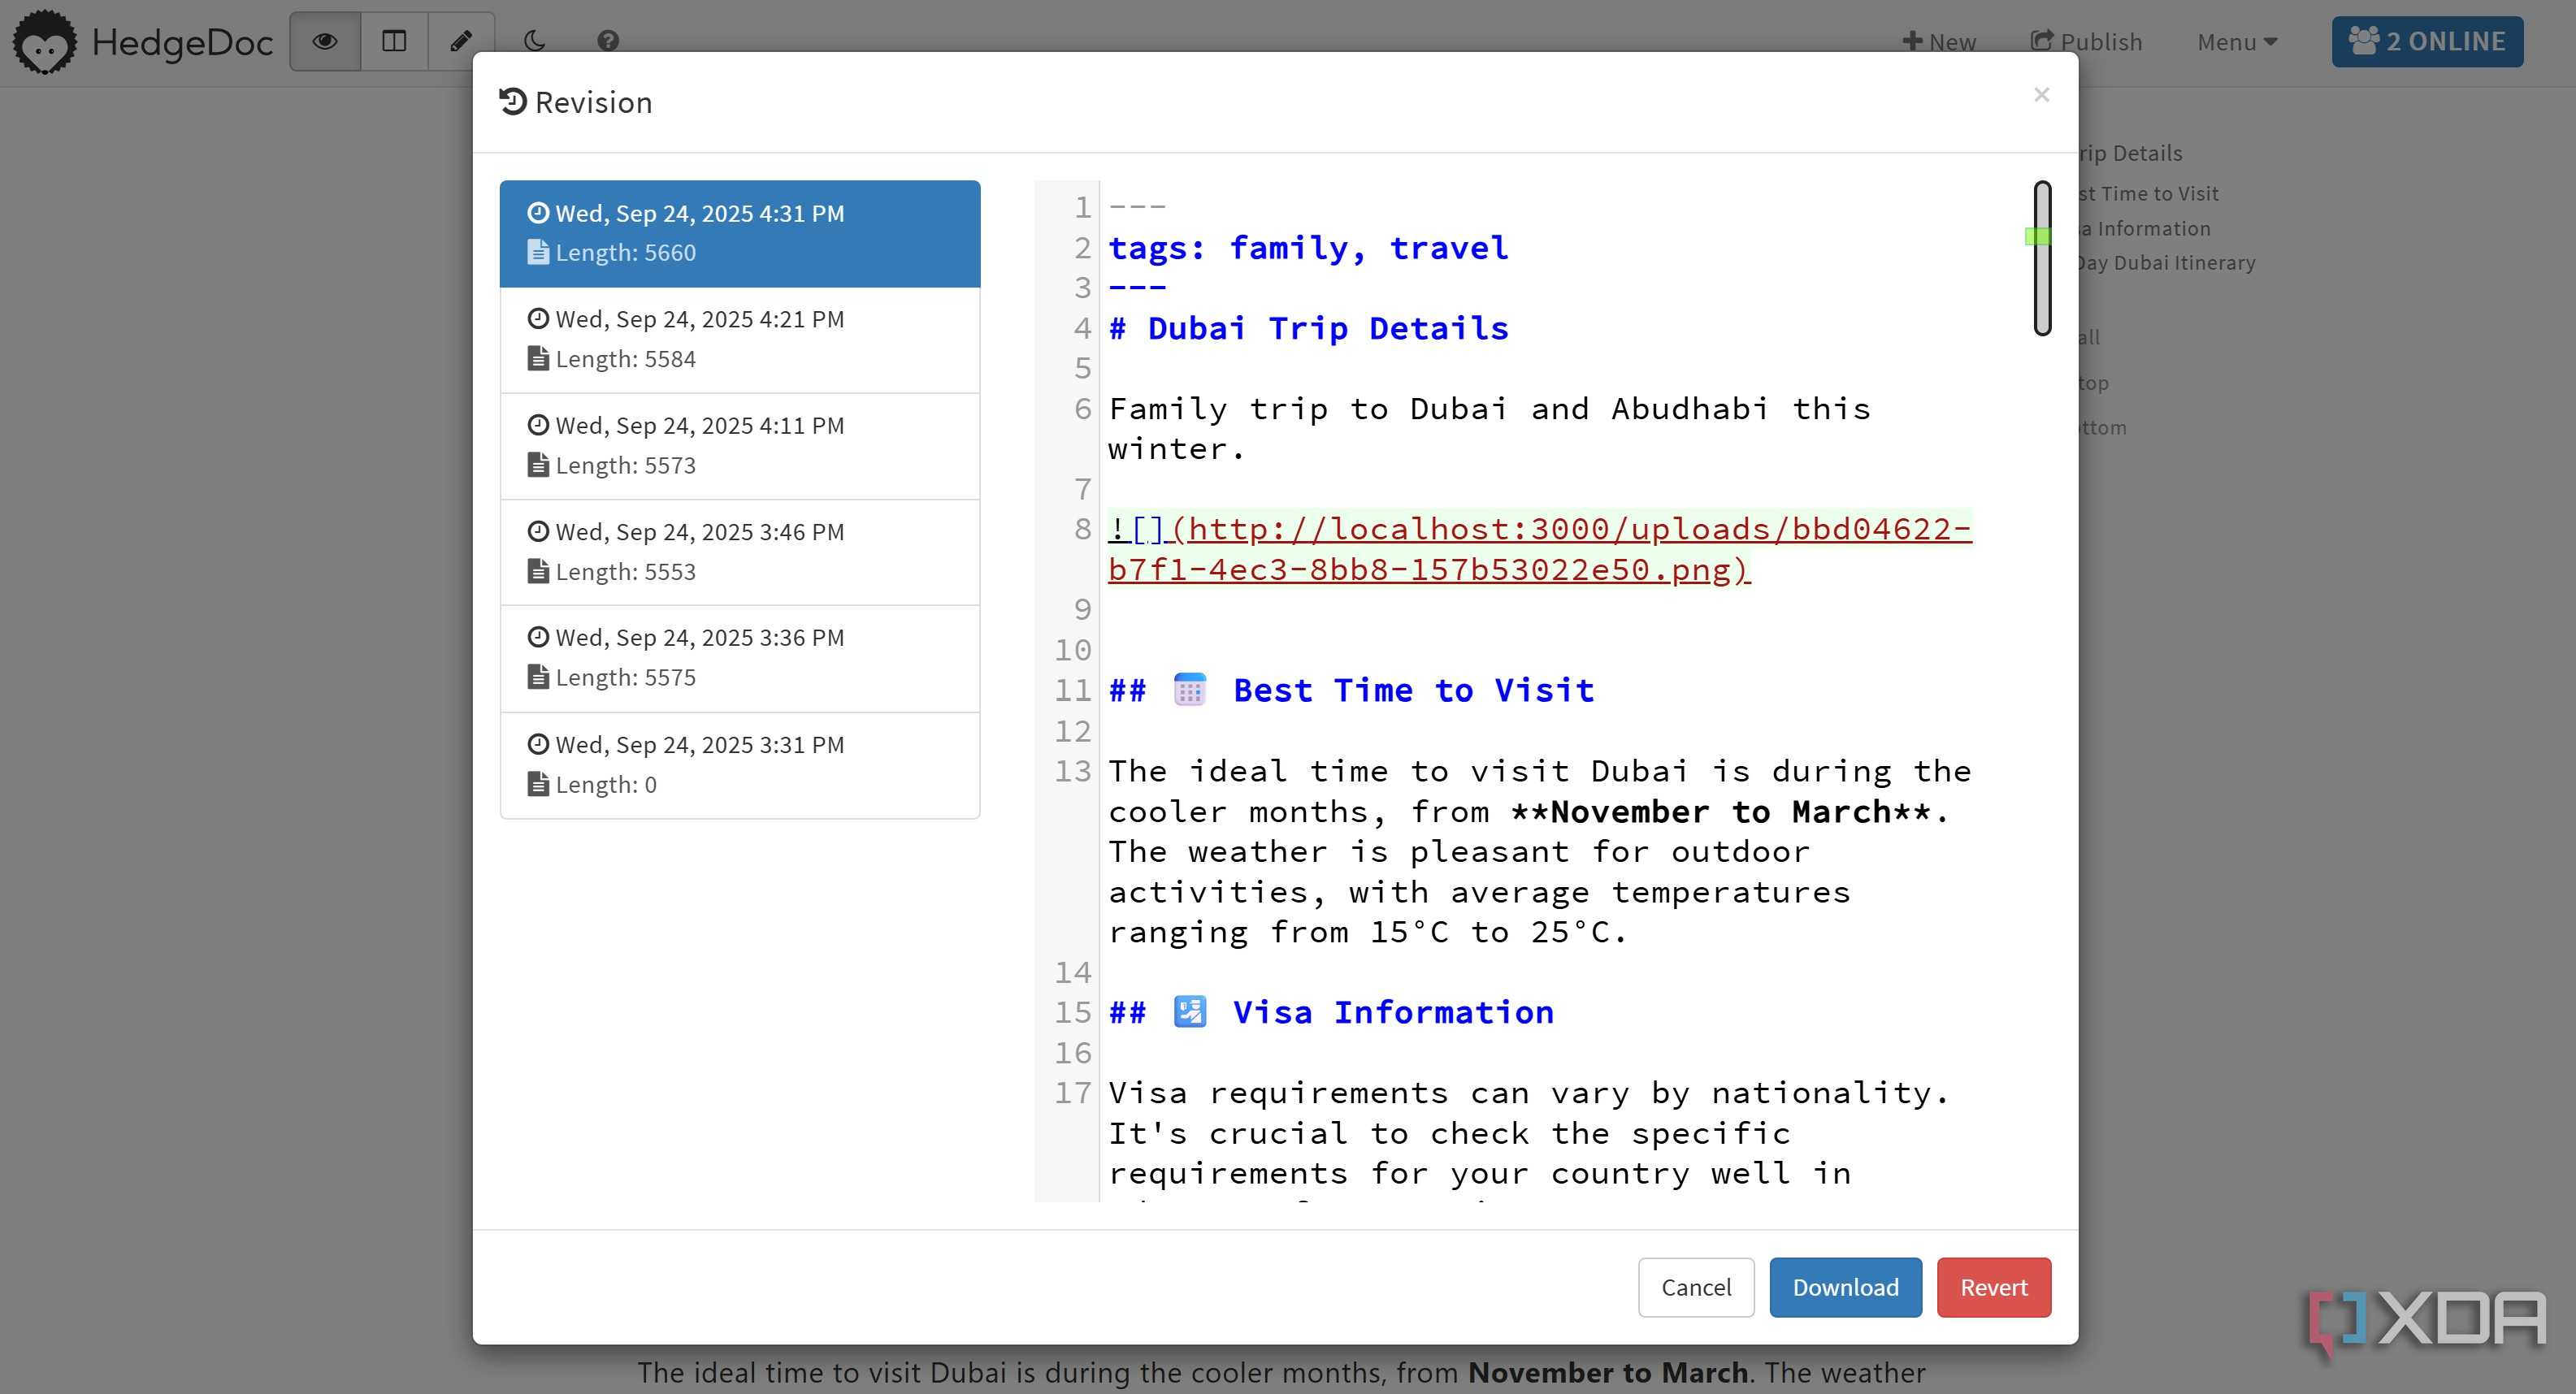Select revision from 3:31 PM with Length 0
Image resolution: width=2576 pixels, height=1394 pixels.
click(x=740, y=765)
